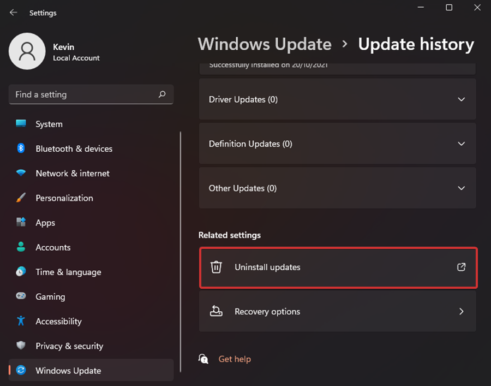
Task: Select Time & language in sidebar
Action: [x=68, y=272]
